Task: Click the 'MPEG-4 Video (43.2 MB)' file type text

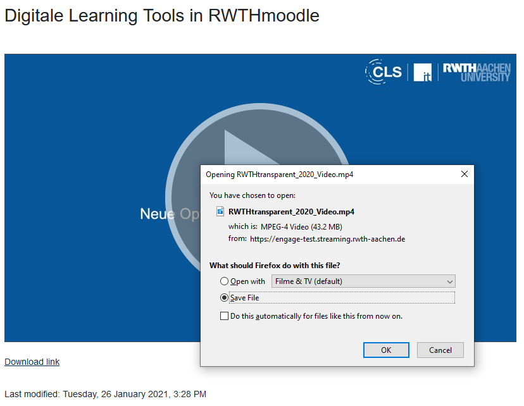Action: (301, 226)
